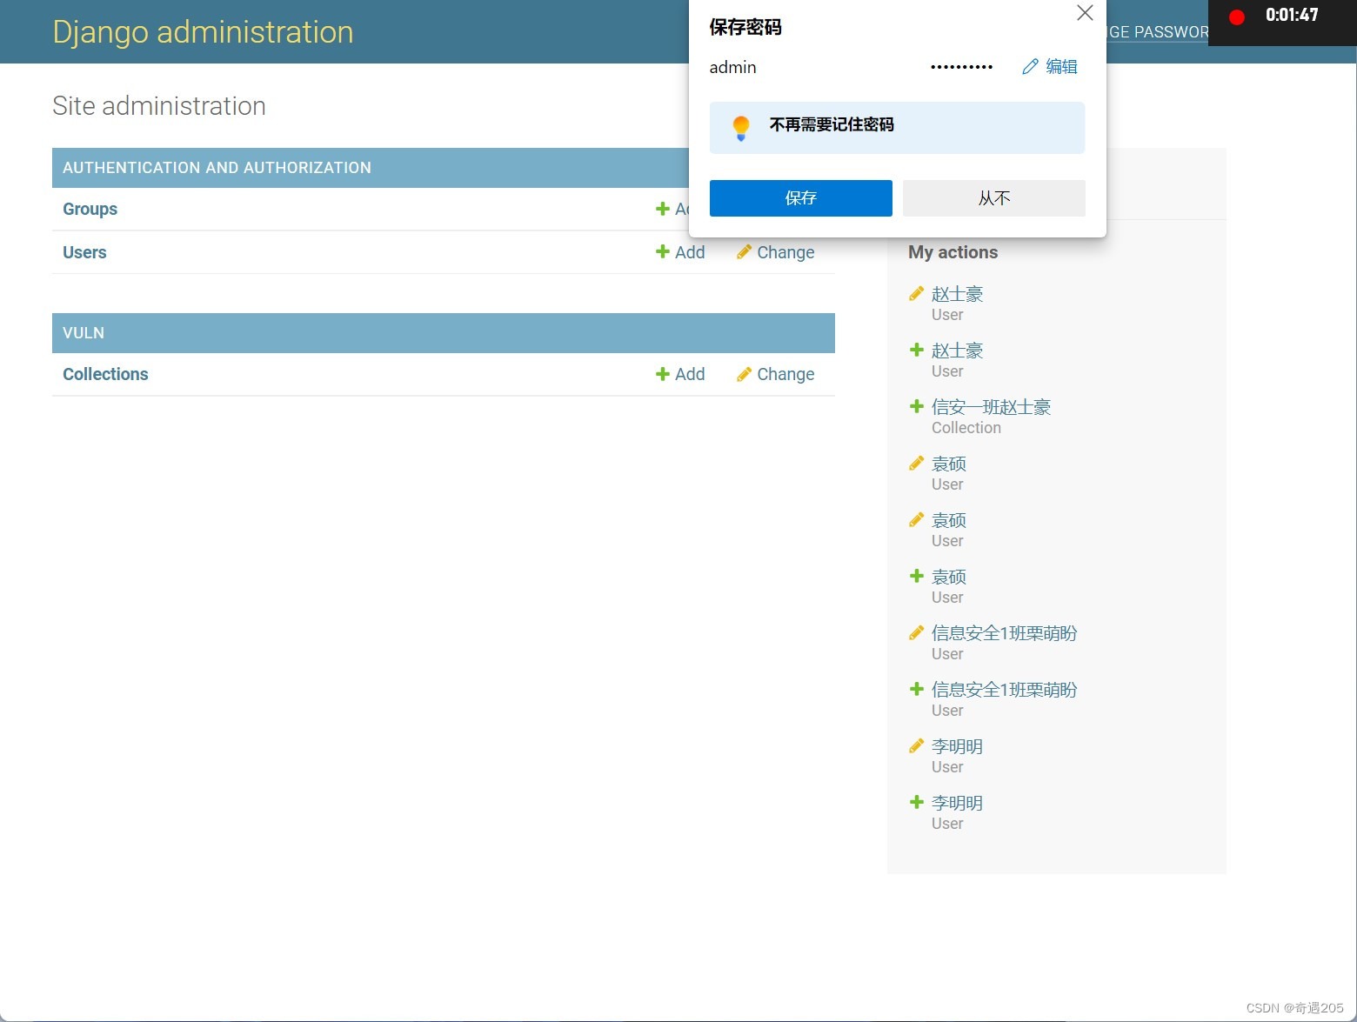Click the 保存 button in the password dialog
The height and width of the screenshot is (1022, 1357).
click(x=800, y=198)
